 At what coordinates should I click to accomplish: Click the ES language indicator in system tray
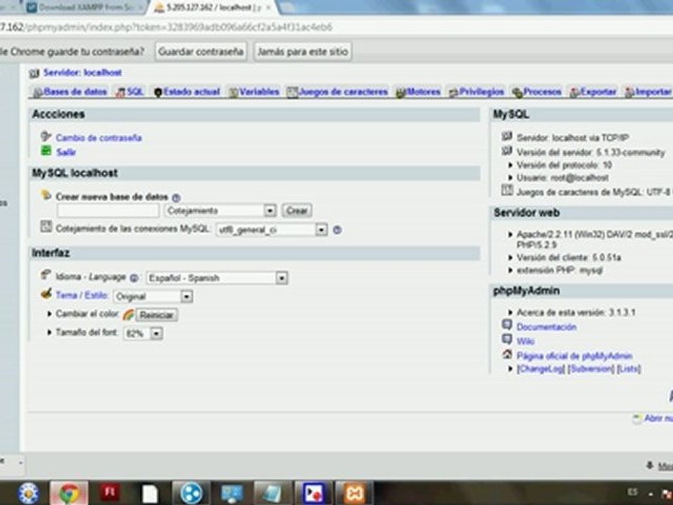[x=632, y=492]
